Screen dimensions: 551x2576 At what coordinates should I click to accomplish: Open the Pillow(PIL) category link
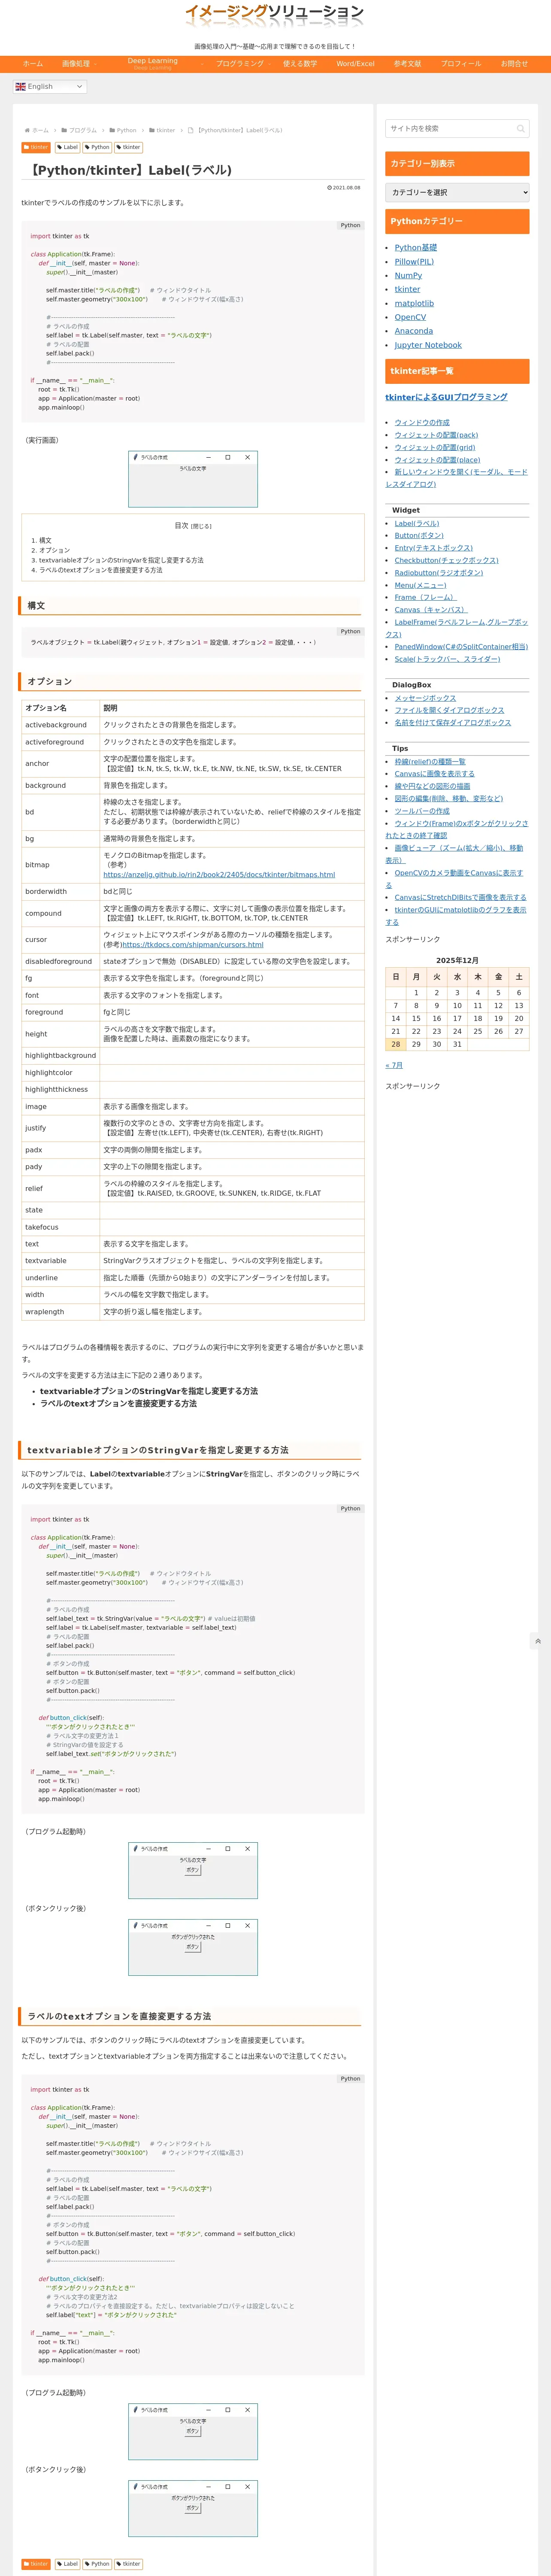pos(414,261)
